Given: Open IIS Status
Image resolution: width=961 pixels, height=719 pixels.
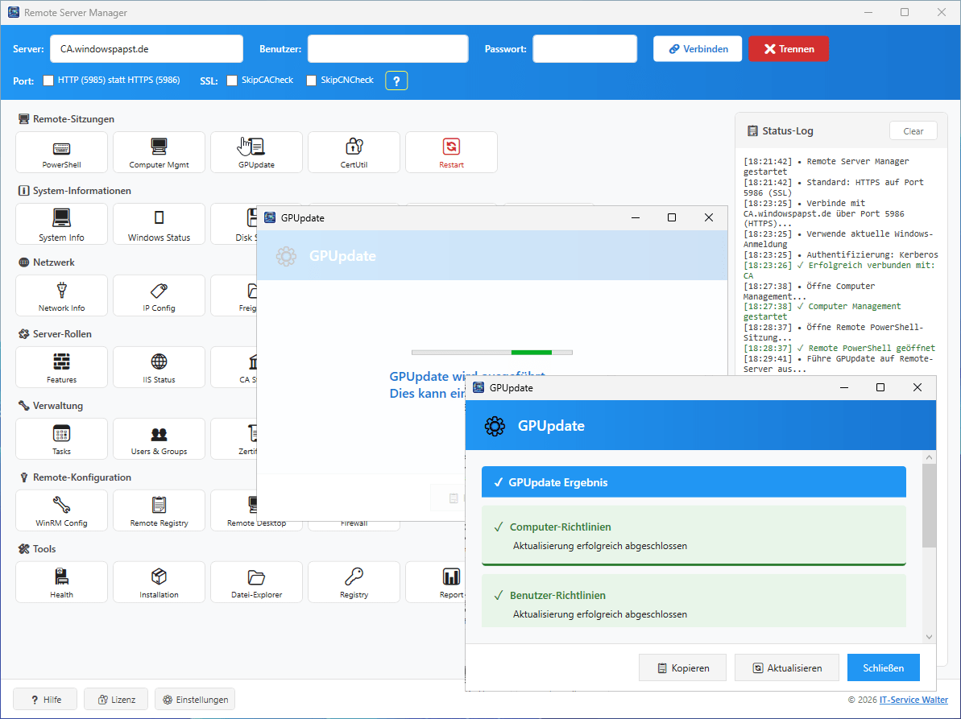Looking at the screenshot, I should click(159, 367).
